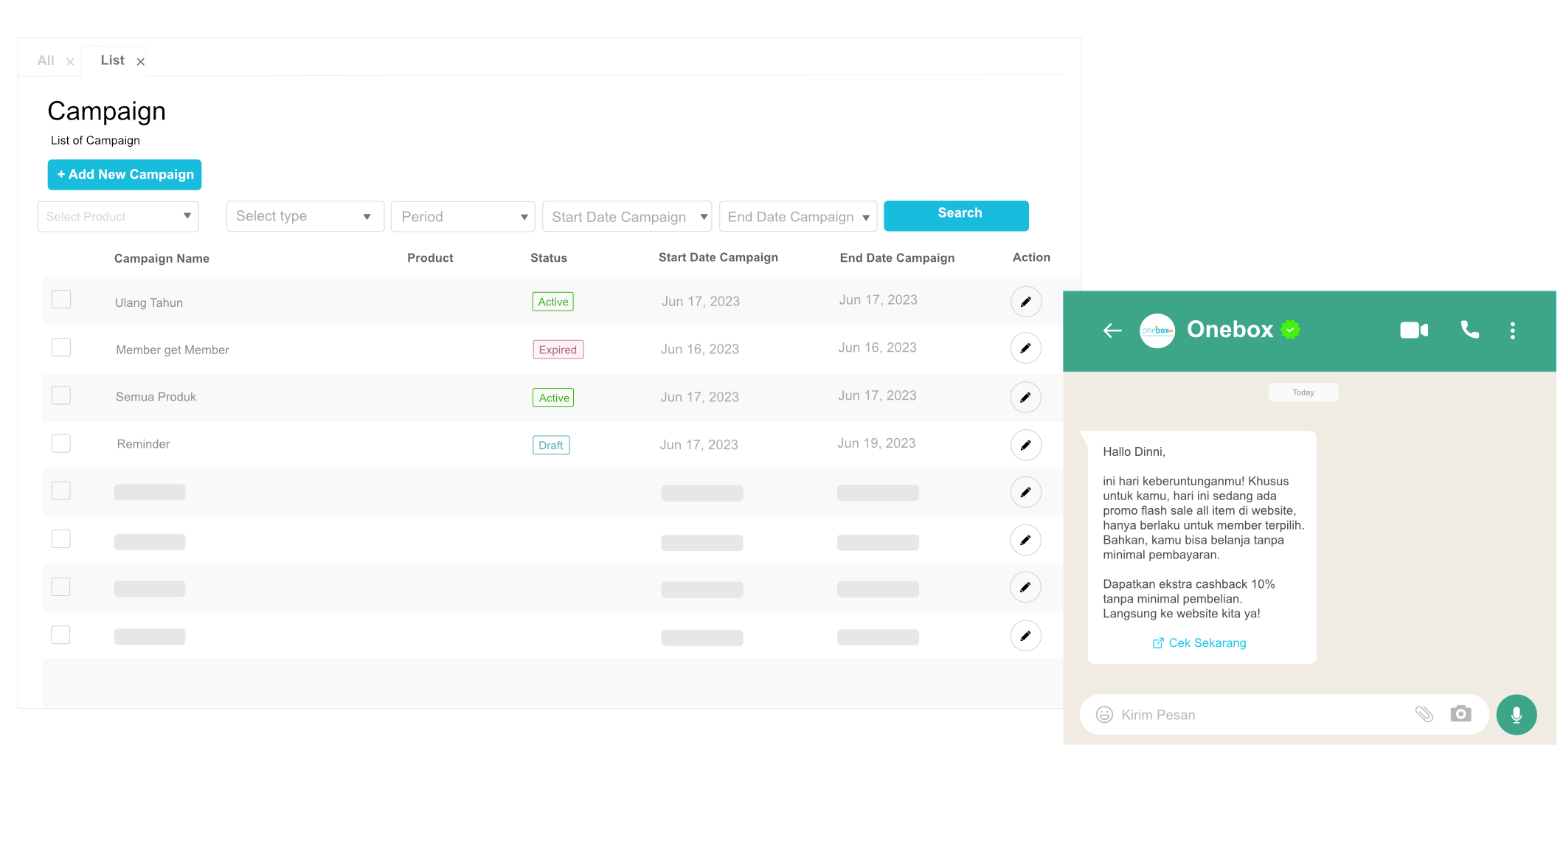The width and height of the screenshot is (1563, 849).
Task: Open the Period dropdown
Action: 462,217
